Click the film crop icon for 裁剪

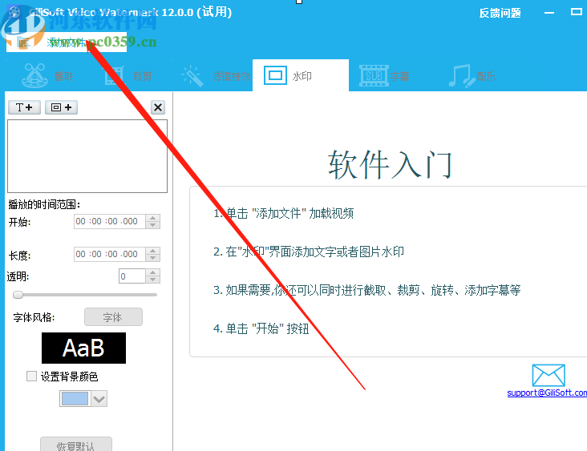click(x=115, y=75)
